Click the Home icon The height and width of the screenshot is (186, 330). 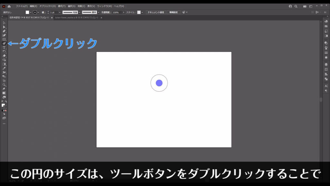coord(9,6)
